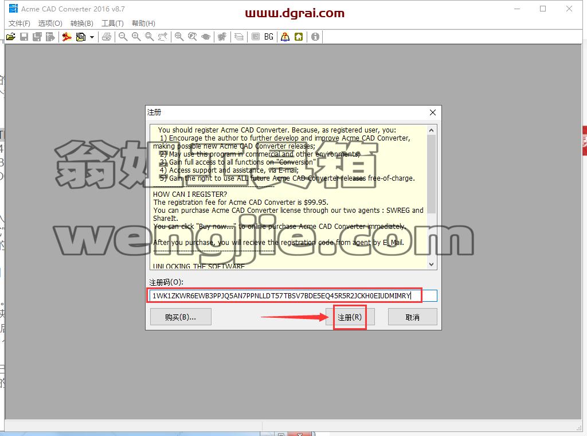
Task: Click the scroll up arrow in info text
Action: coord(431,130)
